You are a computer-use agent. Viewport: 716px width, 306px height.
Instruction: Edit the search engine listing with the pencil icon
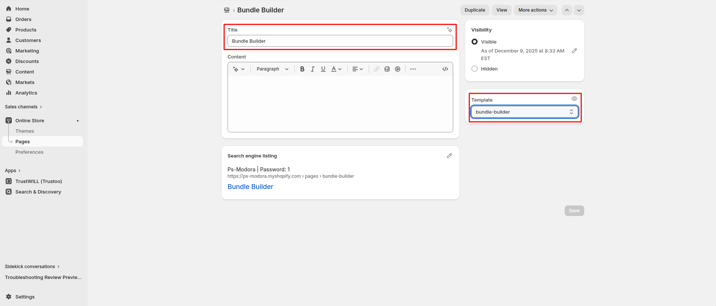(x=449, y=156)
